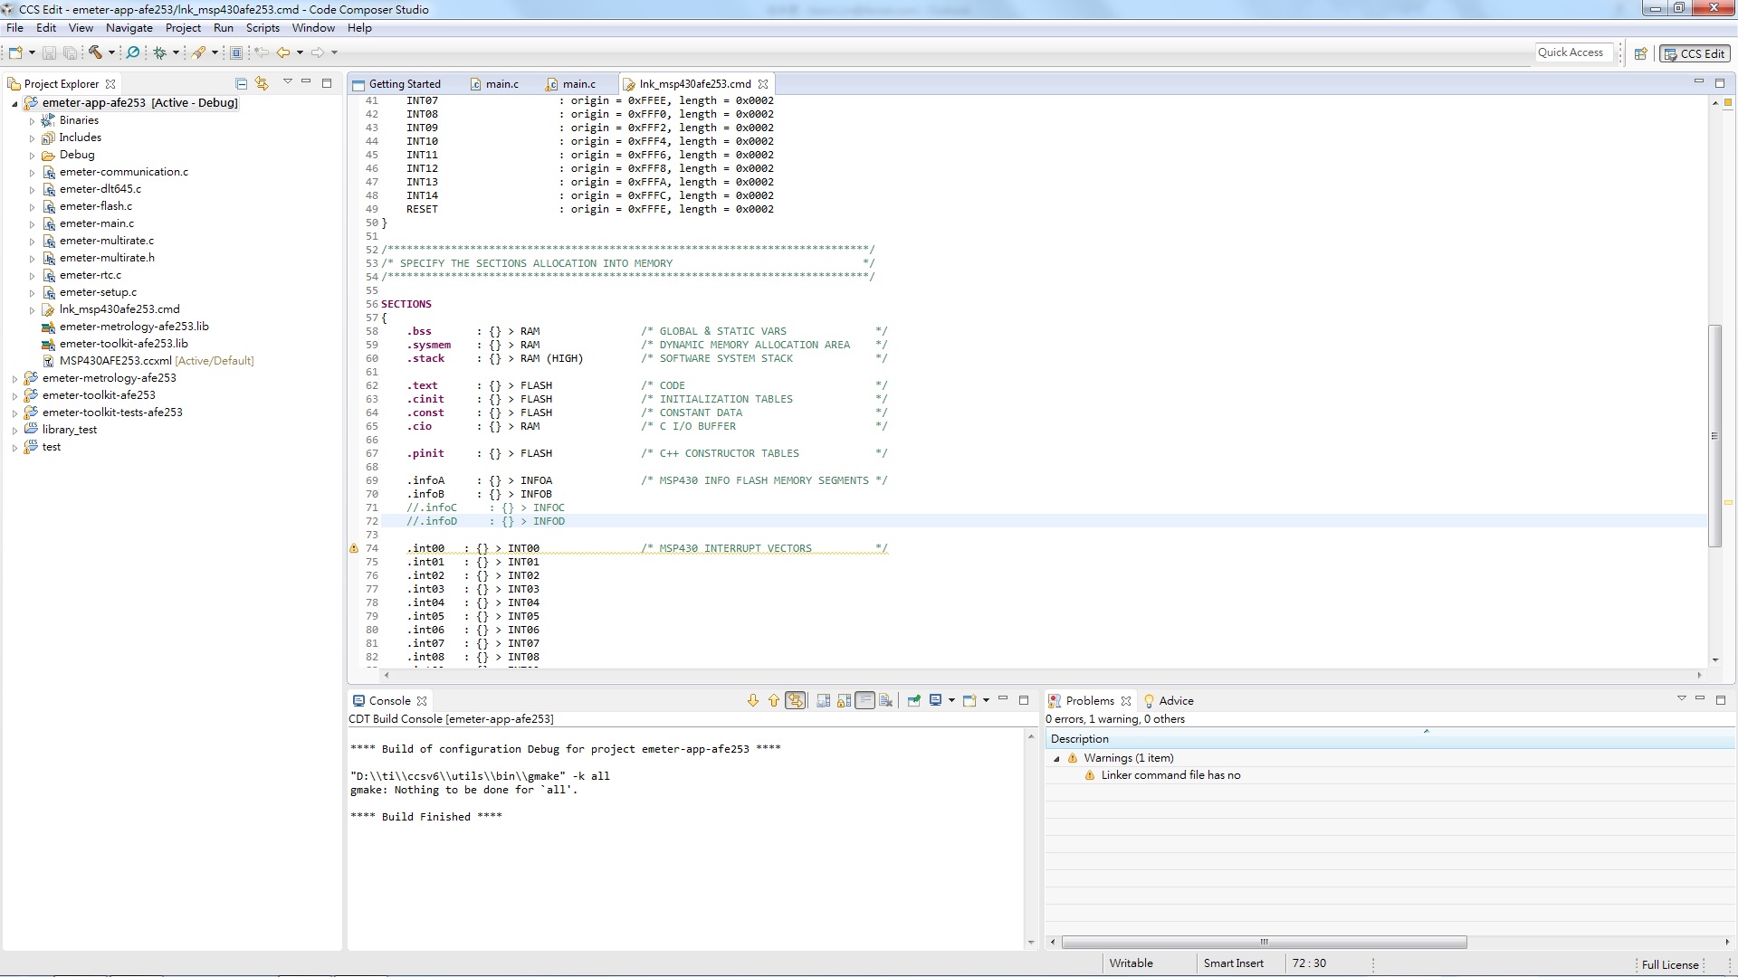This screenshot has height=977, width=1738.
Task: Switch to the Getting Started tab
Action: [404, 84]
